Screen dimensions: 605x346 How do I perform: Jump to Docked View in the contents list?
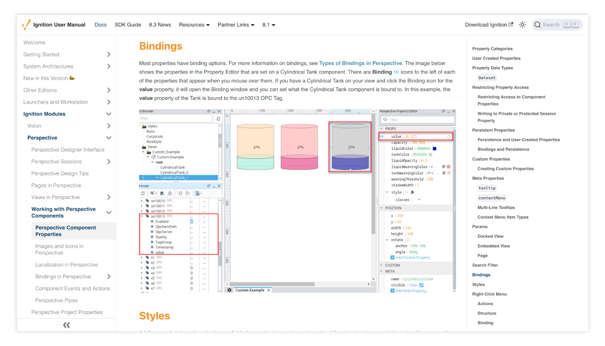[491, 236]
